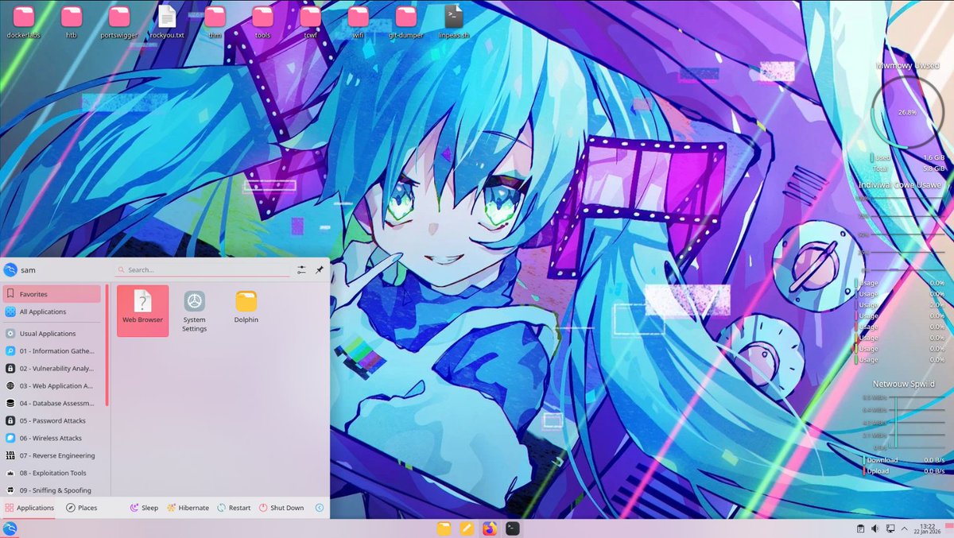Open 03 - Web Application Analysis category
The width and height of the screenshot is (954, 538).
[52, 386]
